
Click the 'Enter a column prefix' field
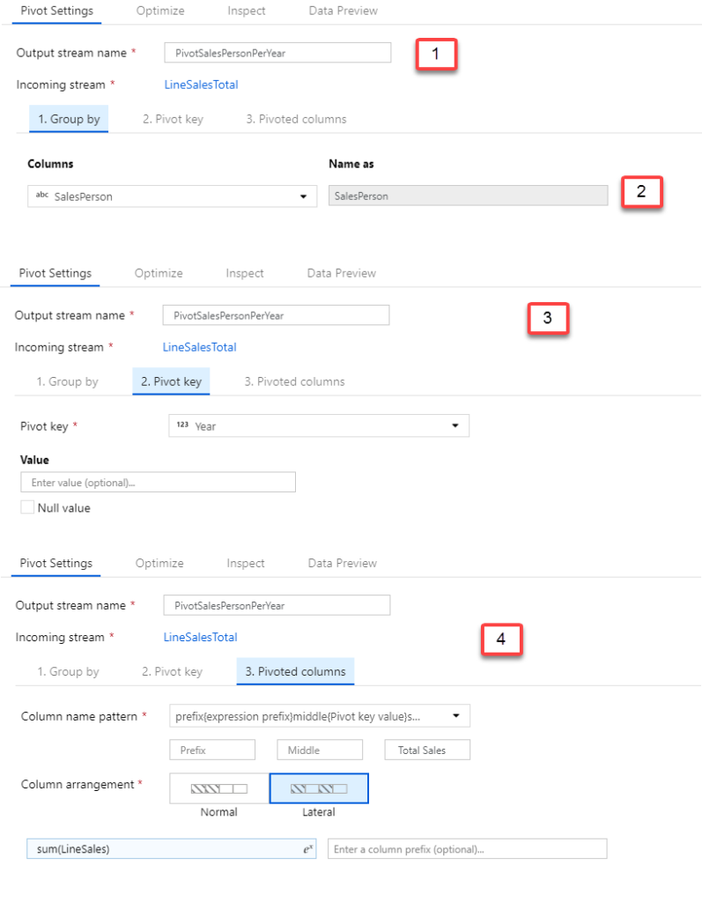click(x=467, y=849)
